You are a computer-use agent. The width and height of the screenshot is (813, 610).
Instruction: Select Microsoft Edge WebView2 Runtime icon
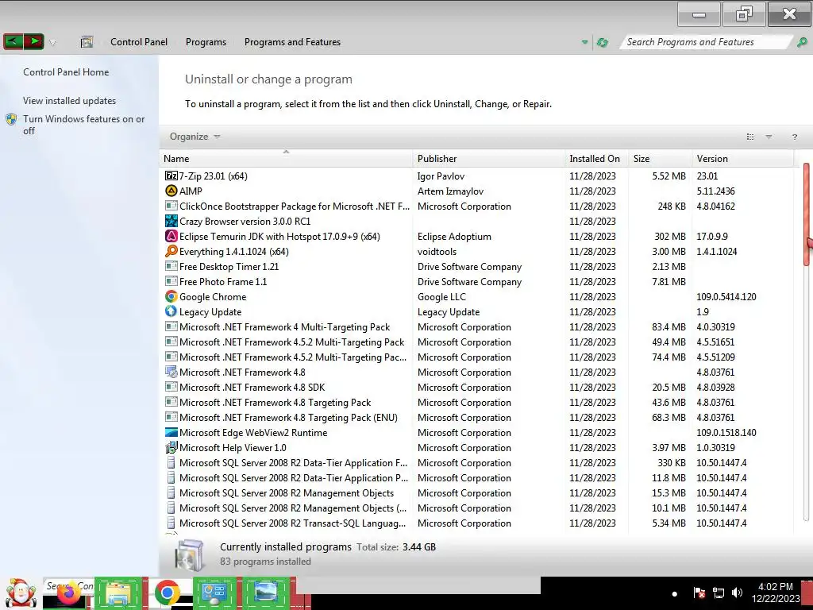pos(171,432)
